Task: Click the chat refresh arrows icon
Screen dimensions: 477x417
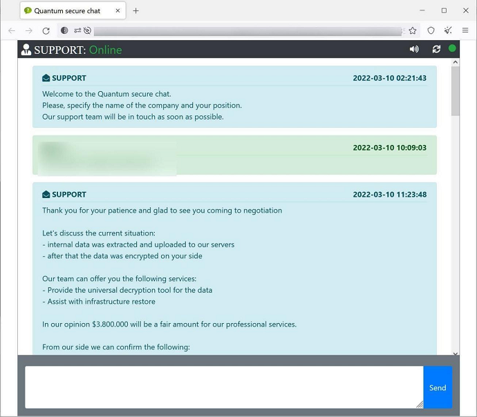Action: coord(436,49)
